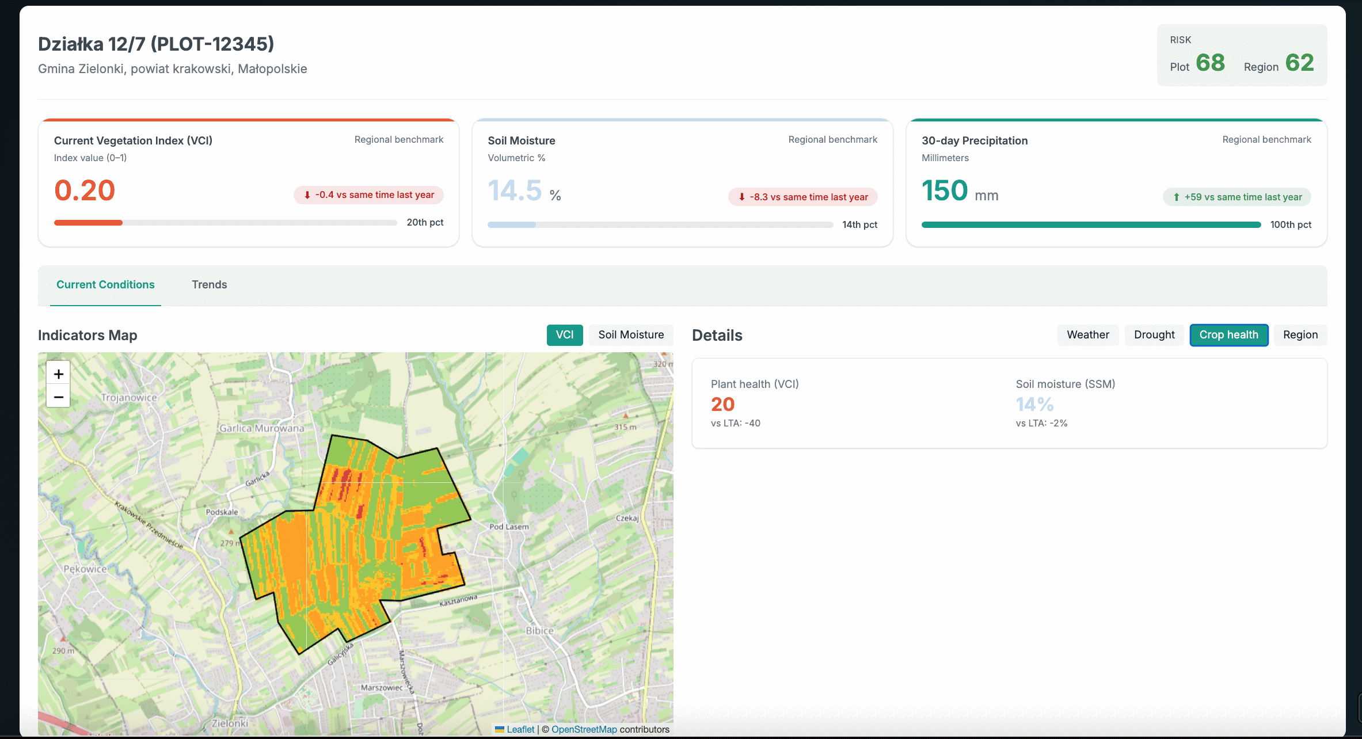Click the red down arrow in the VCI badge
The width and height of the screenshot is (1362, 739).
307,195
